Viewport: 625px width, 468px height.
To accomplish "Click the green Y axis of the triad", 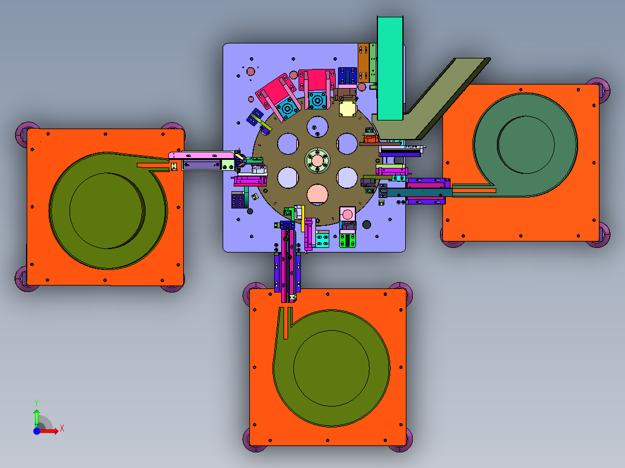I will [37, 418].
